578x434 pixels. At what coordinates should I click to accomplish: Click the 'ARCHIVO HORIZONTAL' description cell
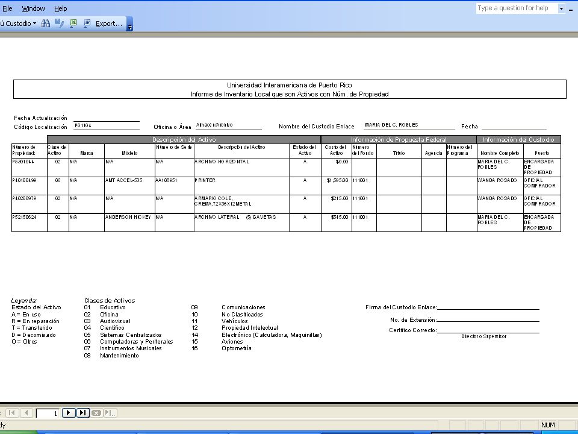222,162
